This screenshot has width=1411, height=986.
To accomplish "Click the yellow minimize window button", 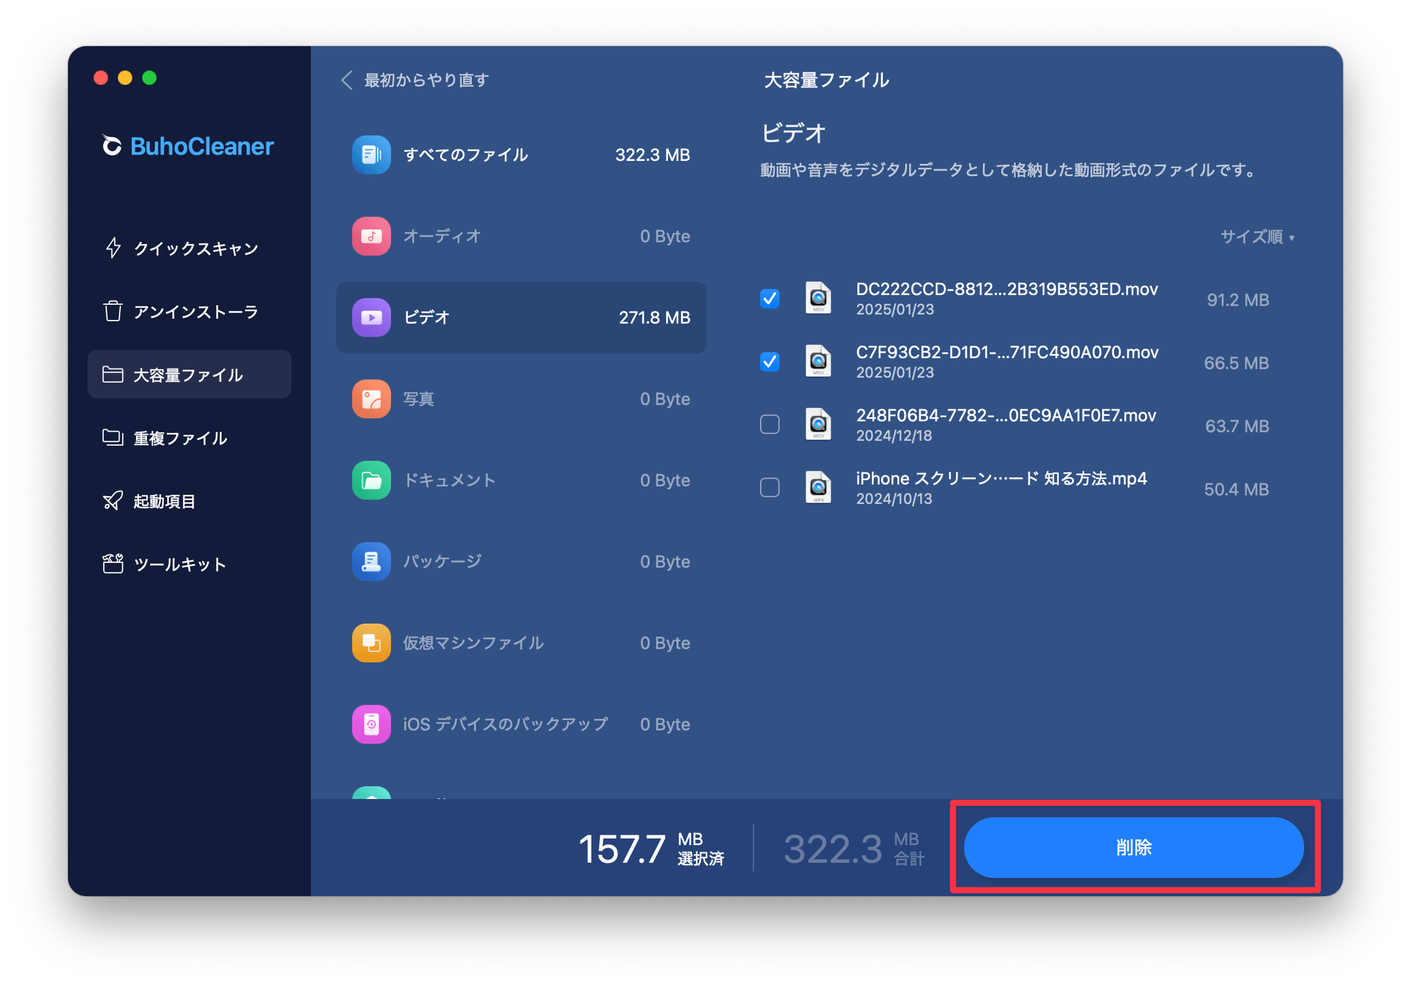I will 124,78.
